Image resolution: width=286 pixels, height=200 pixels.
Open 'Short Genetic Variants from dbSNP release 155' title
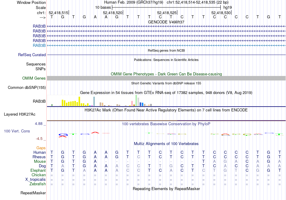point(166,83)
